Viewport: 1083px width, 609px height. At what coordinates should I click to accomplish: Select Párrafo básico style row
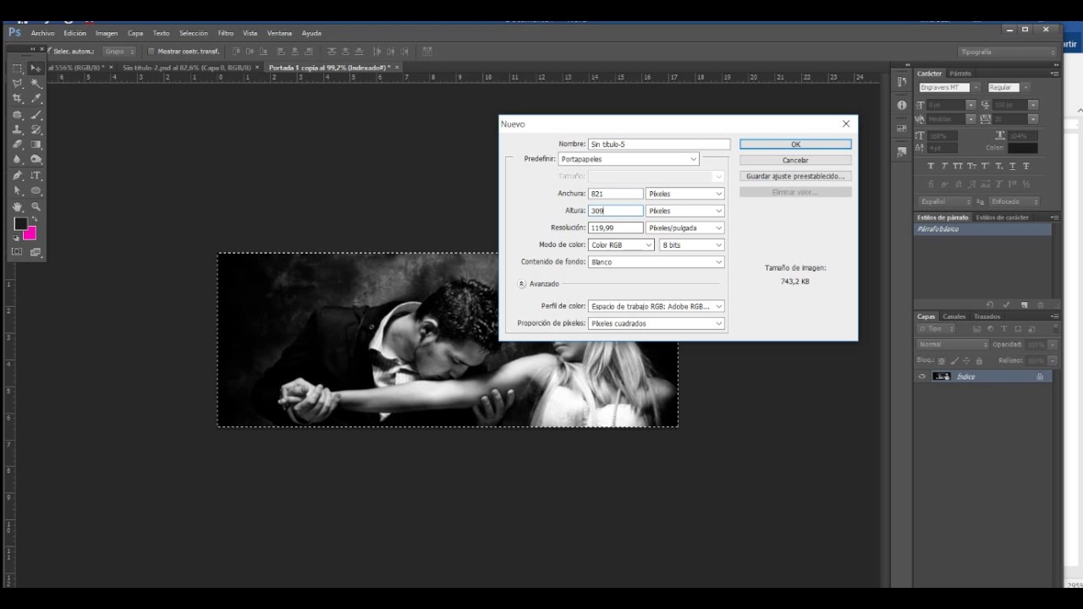click(x=982, y=229)
